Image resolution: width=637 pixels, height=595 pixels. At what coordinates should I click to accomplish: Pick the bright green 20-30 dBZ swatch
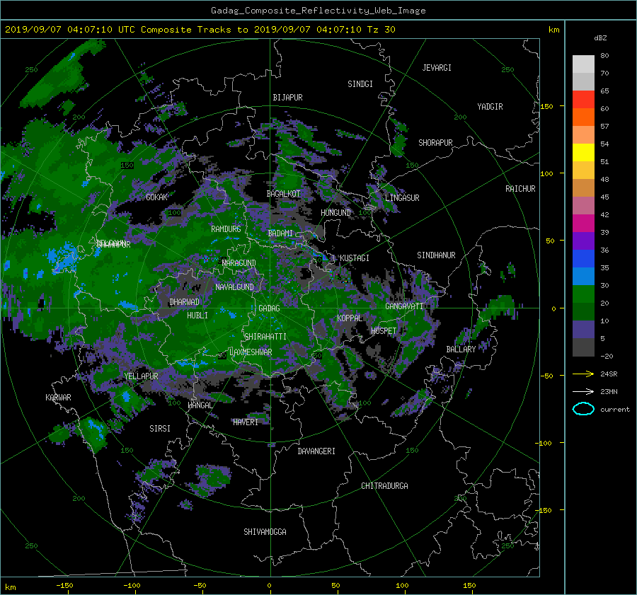[583, 294]
